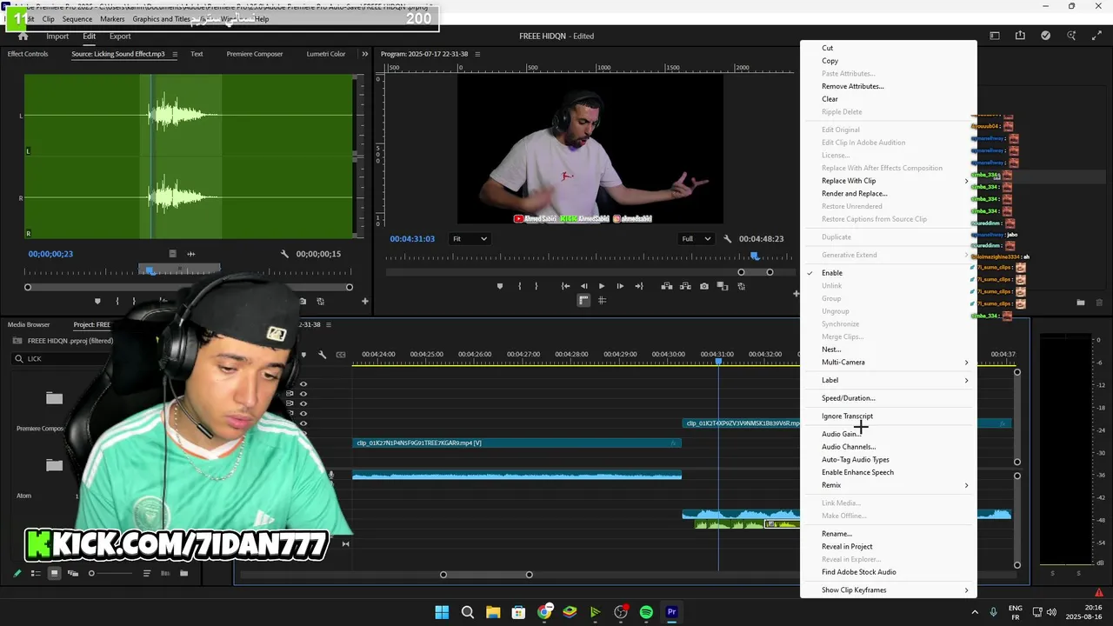1113x626 pixels.
Task: Switch to Effect Controls tab
Action: pos(28,54)
